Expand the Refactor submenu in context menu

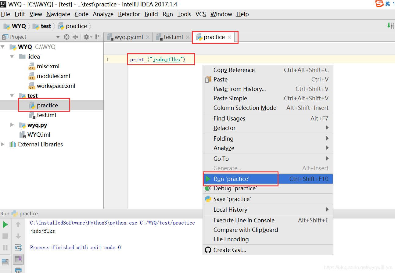[268, 128]
